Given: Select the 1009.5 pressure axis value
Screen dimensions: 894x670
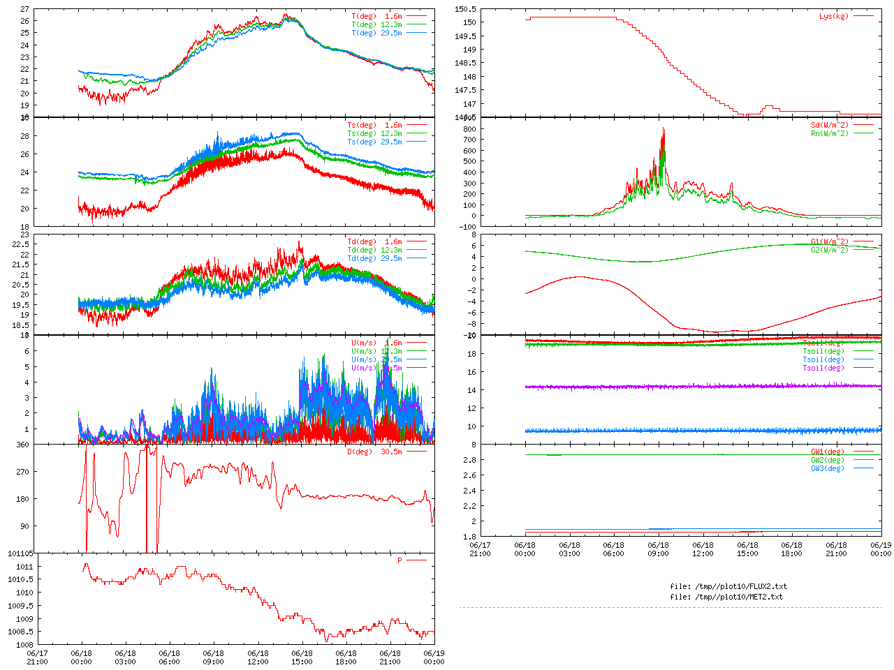Looking at the screenshot, I should coord(22,606).
